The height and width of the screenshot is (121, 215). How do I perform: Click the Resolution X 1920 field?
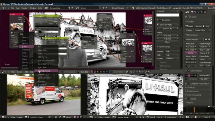tap(191, 47)
